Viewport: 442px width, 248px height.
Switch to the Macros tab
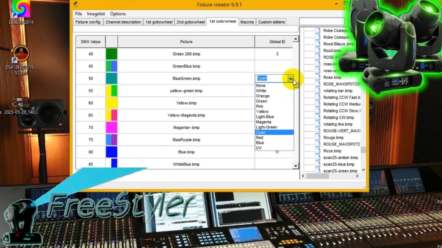(247, 22)
